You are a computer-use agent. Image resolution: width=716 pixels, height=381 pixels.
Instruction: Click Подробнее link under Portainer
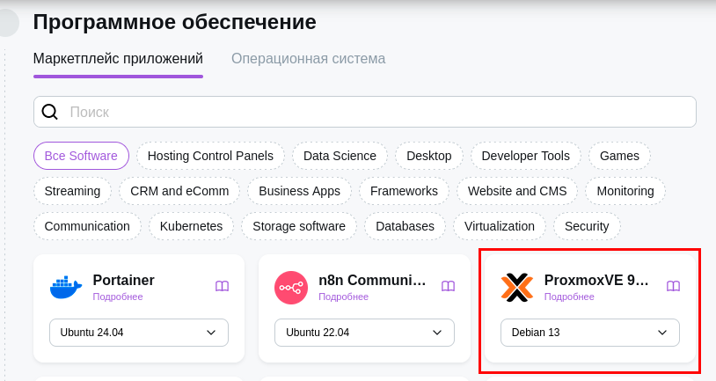point(118,297)
